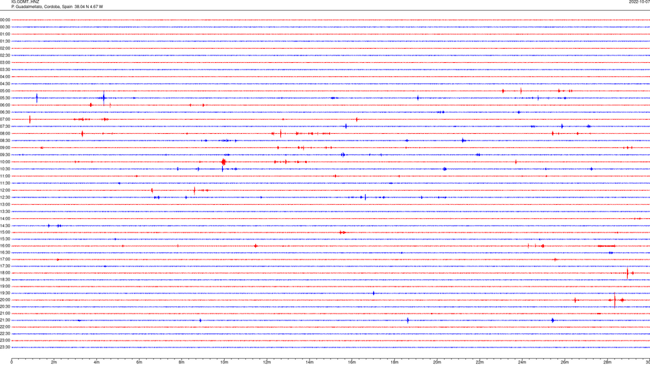Click the 10m tick on the bottom axis
Viewport: 650px width, 365px height.
224,362
